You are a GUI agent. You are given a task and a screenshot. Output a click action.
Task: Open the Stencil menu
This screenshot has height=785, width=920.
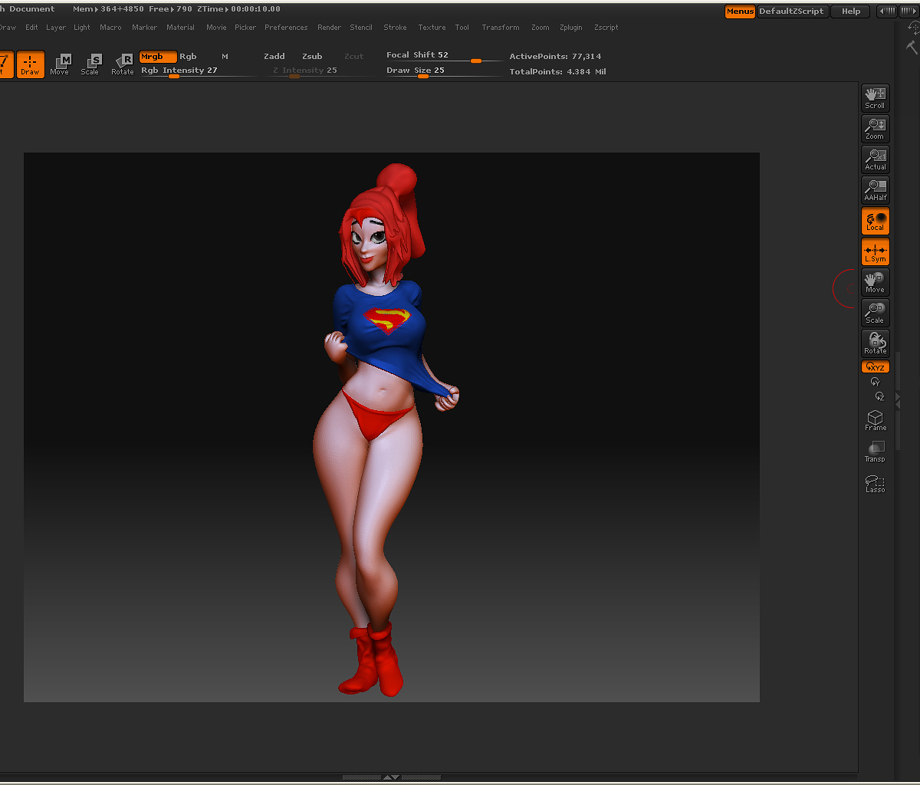click(x=361, y=28)
